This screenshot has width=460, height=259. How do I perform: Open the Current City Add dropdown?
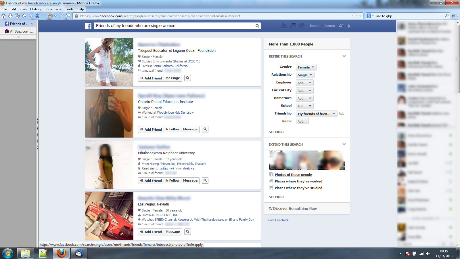pos(304,90)
